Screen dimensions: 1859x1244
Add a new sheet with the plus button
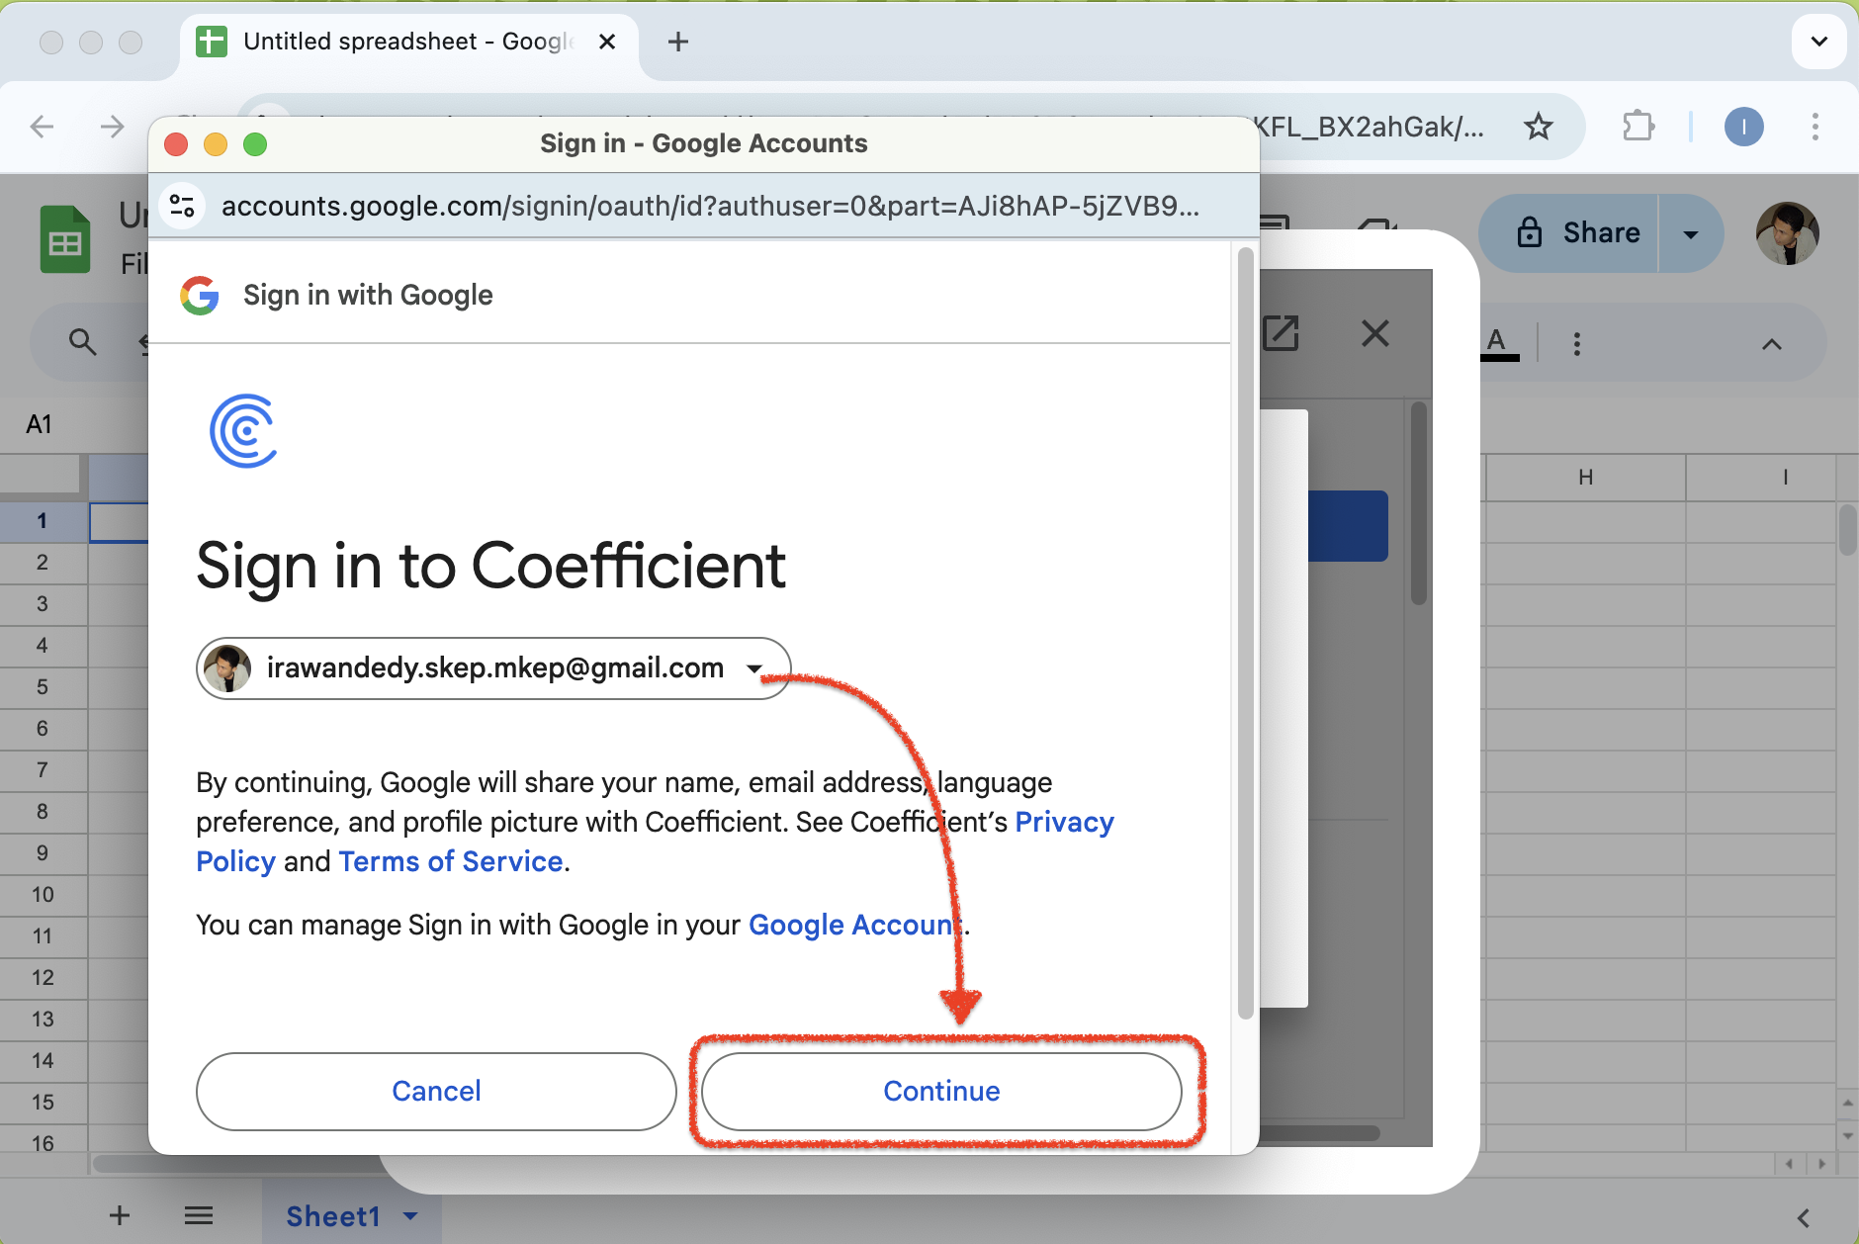(x=120, y=1215)
